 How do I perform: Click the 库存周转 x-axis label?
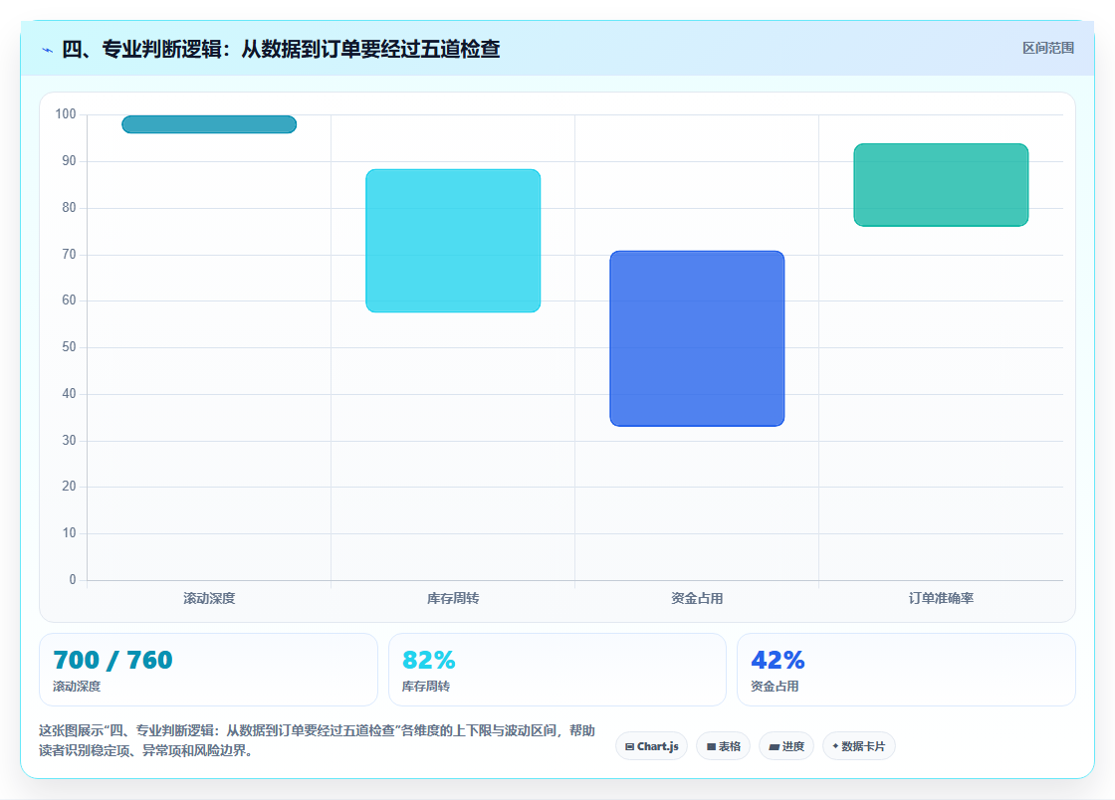pos(453,598)
